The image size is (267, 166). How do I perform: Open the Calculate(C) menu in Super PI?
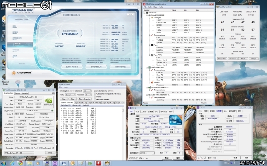(65, 105)
